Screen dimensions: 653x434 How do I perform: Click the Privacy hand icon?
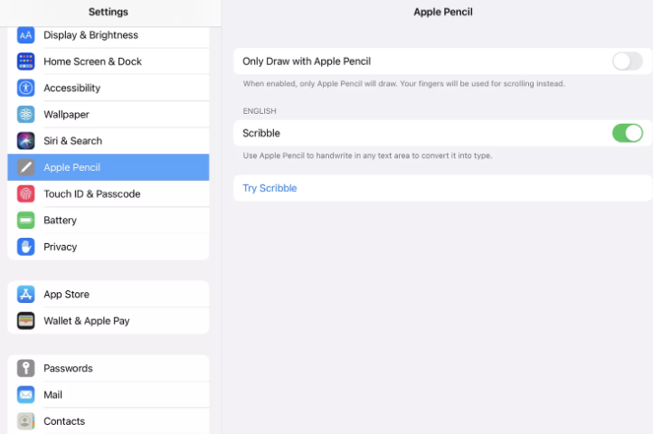26,247
